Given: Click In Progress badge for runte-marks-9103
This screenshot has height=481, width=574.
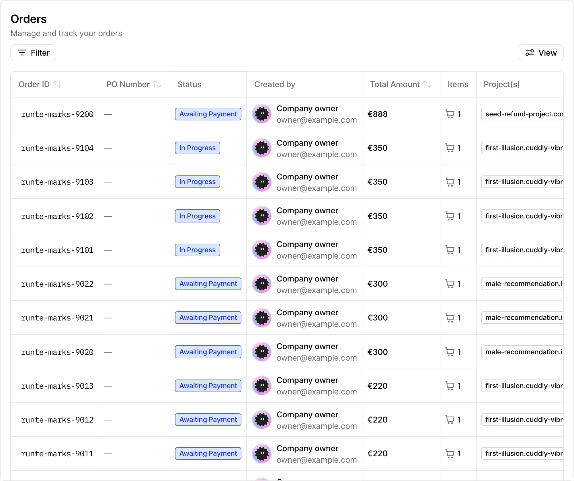Looking at the screenshot, I should point(198,182).
